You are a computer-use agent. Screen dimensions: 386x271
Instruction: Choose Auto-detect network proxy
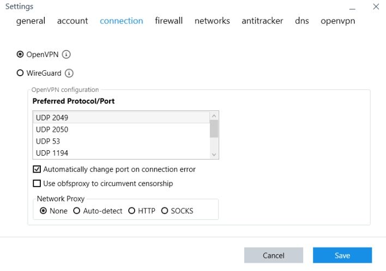pyautogui.click(x=77, y=211)
